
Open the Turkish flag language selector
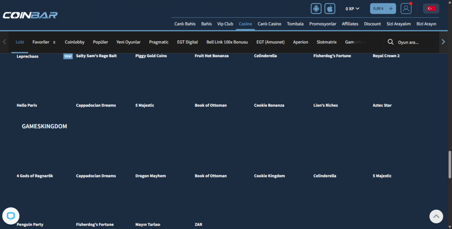click(431, 8)
